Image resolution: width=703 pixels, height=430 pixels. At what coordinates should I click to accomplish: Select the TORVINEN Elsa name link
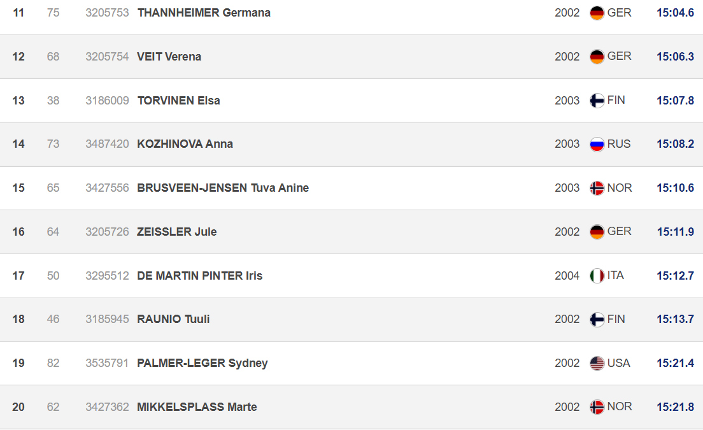point(178,101)
